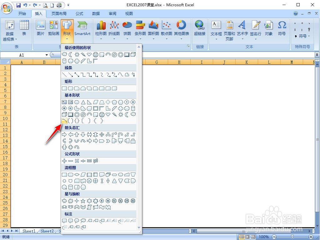Pick the smiley face in basic shapes
Image resolution: width=320 pixels, height=240 pixels.
point(102,114)
